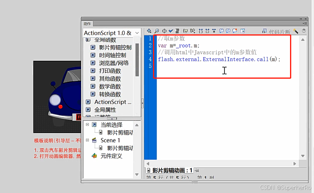Open 其他函数 function group

pos(110,79)
